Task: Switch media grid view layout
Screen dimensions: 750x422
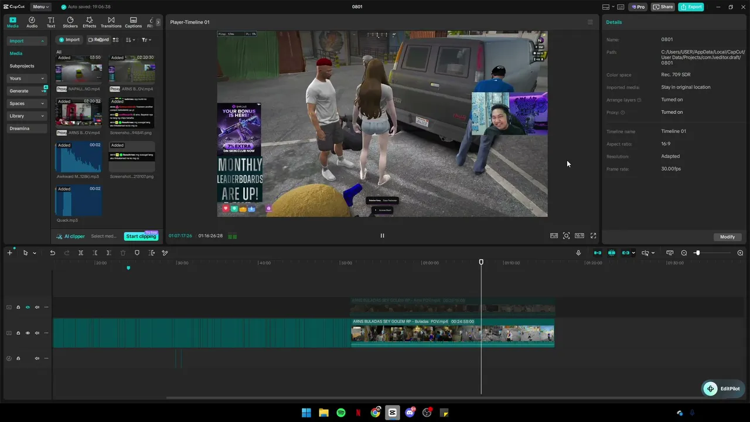Action: (x=115, y=40)
